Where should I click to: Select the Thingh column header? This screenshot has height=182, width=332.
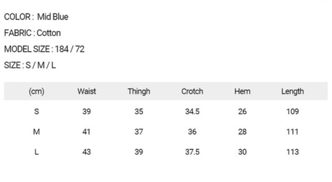[139, 91]
